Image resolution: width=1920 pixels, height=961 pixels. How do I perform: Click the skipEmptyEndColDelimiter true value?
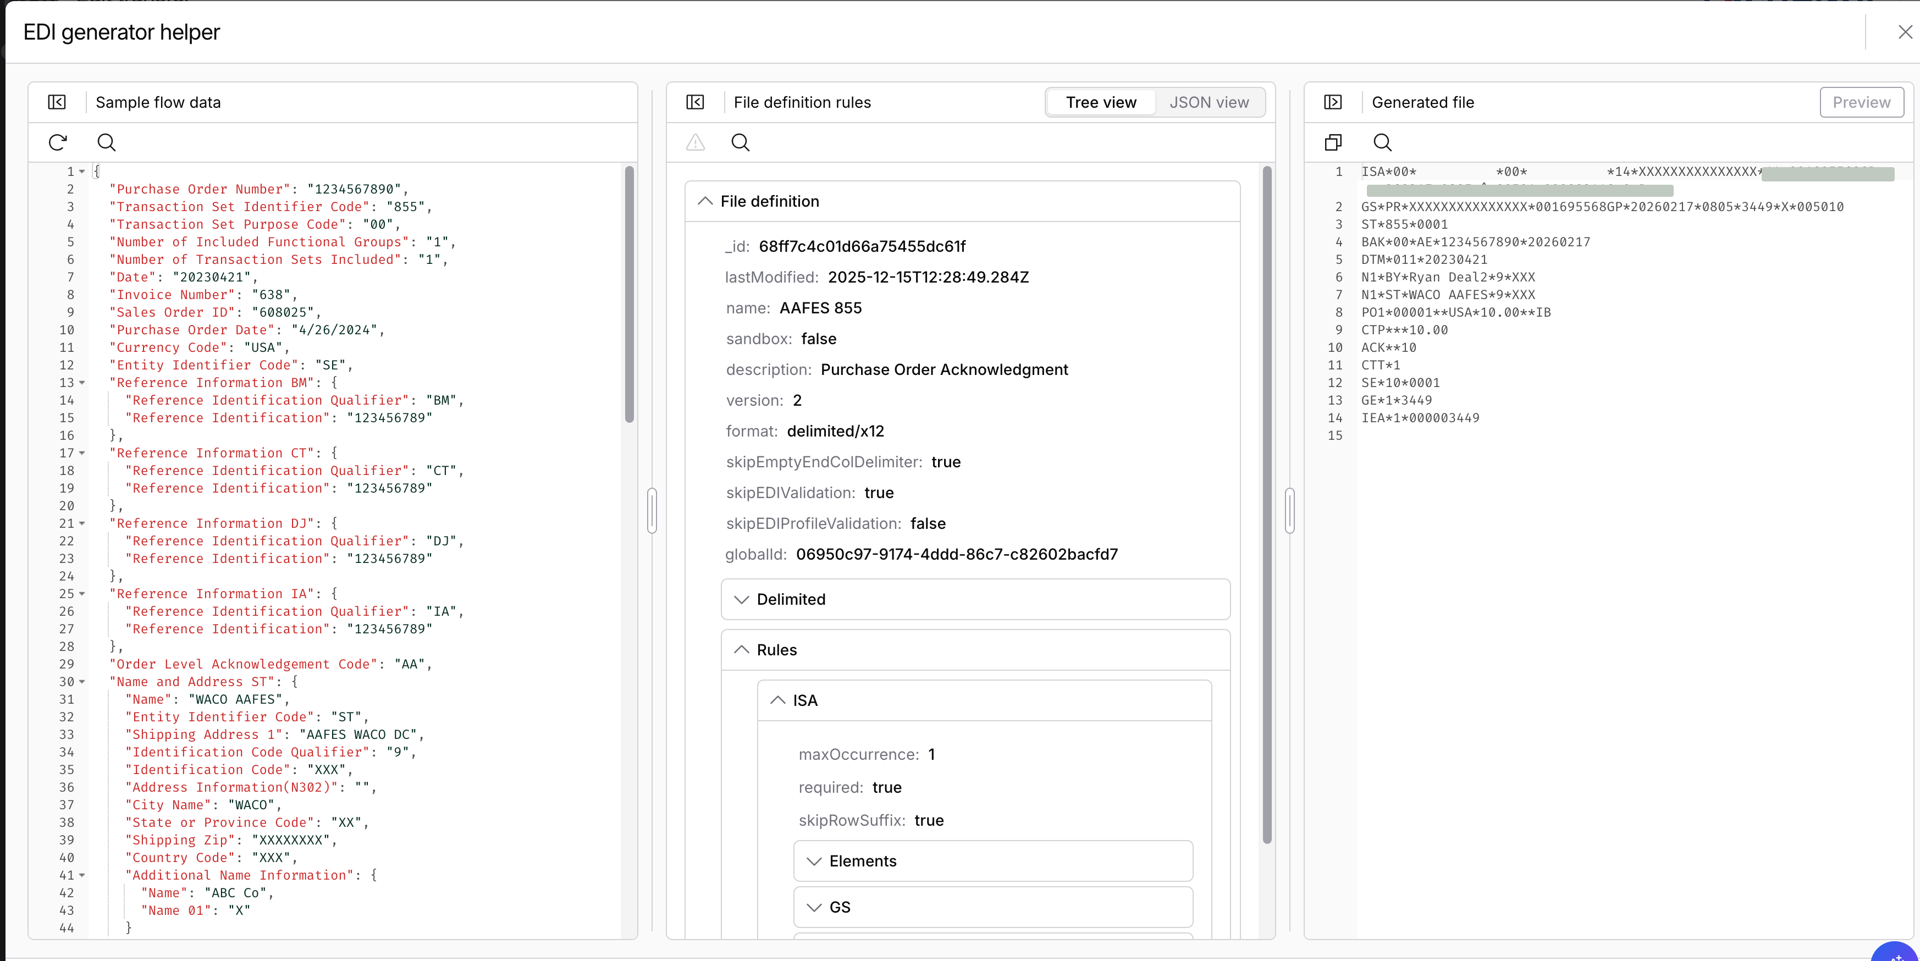[945, 462]
